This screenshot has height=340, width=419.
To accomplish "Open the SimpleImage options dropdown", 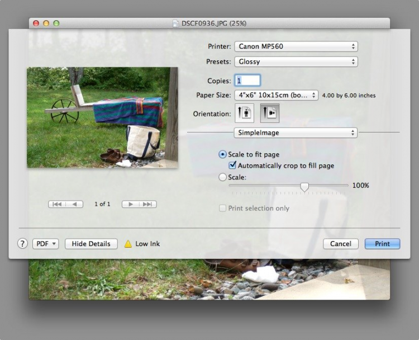I will [296, 133].
